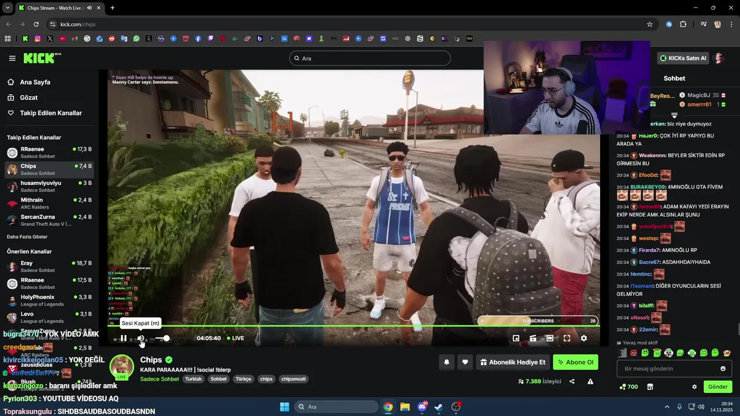Open Steam from the taskbar
This screenshot has height=416, width=740.
(439, 407)
